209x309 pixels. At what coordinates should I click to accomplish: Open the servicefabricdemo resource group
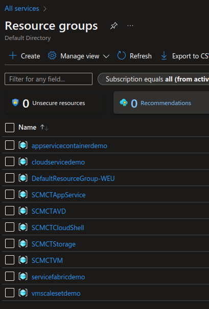(58, 277)
